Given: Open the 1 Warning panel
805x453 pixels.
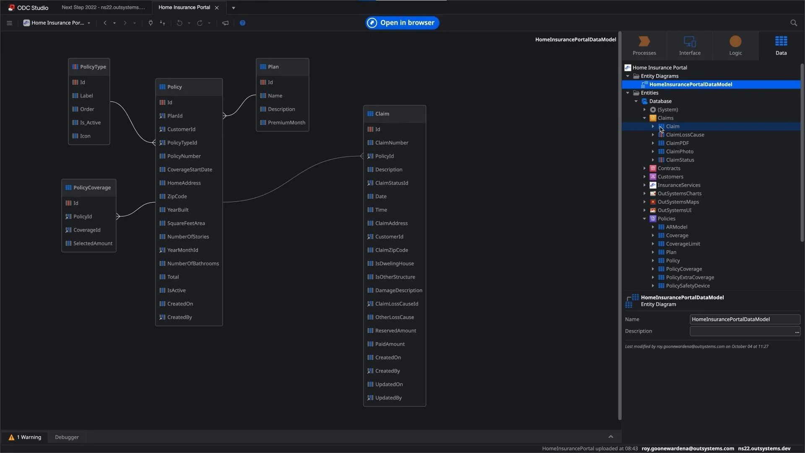Looking at the screenshot, I should [25, 437].
